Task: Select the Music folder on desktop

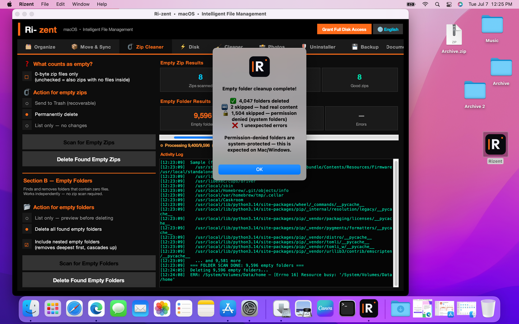Action: (x=492, y=29)
